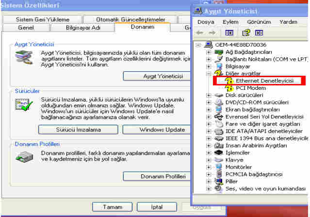This screenshot has height=217, width=310.
Task: Click the computer icon next to OEM-44E88D70036
Action: coord(208,45)
